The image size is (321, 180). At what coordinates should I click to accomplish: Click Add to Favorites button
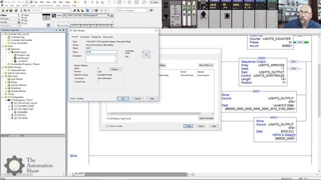[206, 118]
